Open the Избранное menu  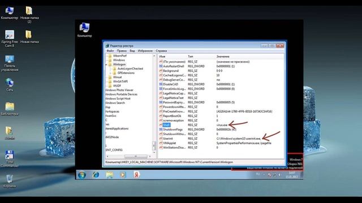(145, 51)
